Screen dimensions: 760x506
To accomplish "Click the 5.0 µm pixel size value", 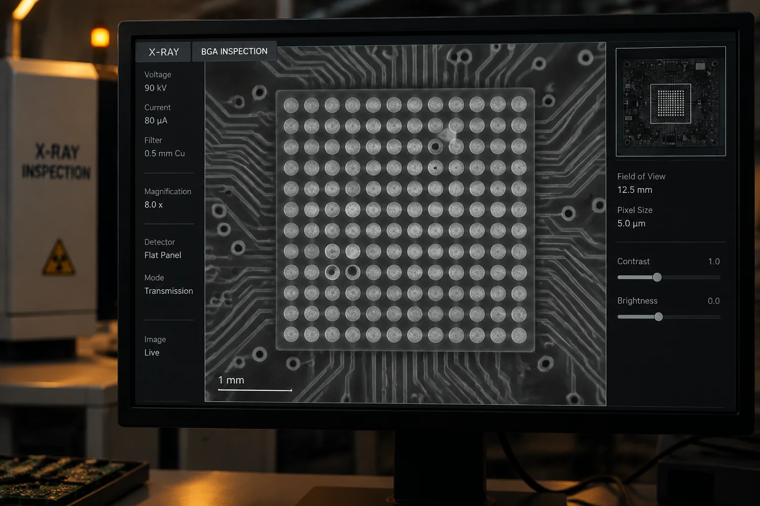I will (631, 223).
